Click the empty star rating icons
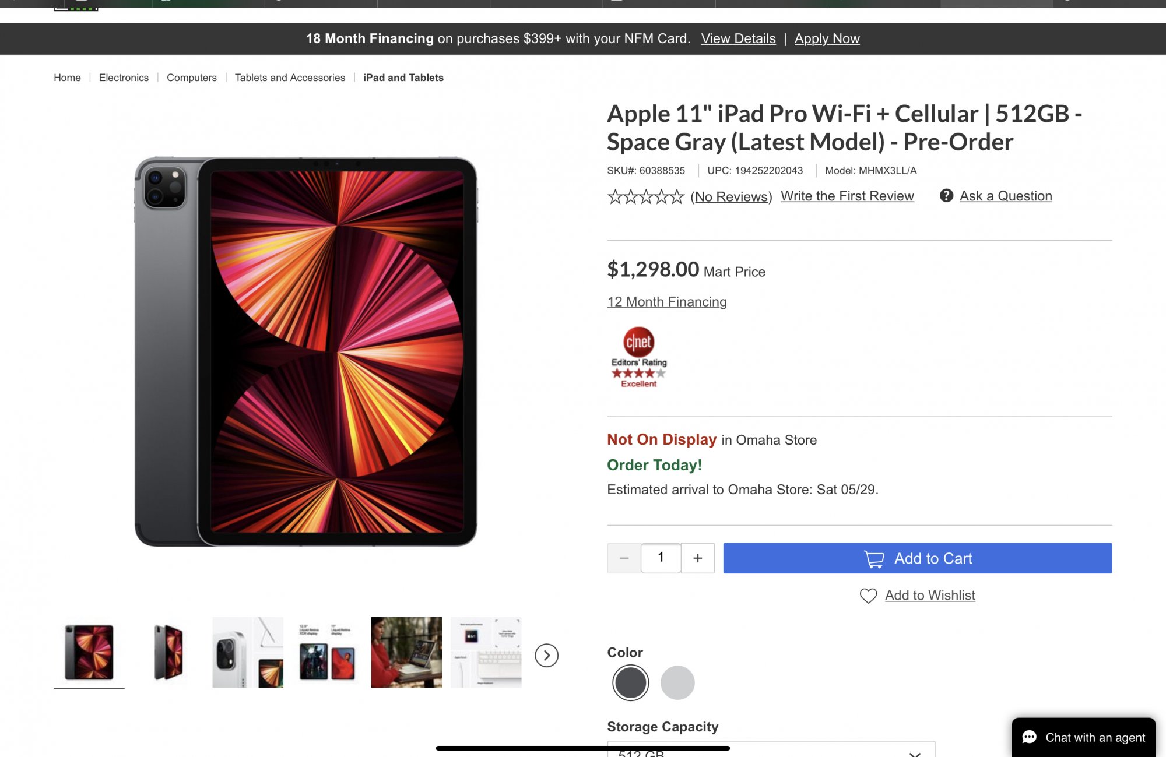The height and width of the screenshot is (757, 1166). (645, 196)
